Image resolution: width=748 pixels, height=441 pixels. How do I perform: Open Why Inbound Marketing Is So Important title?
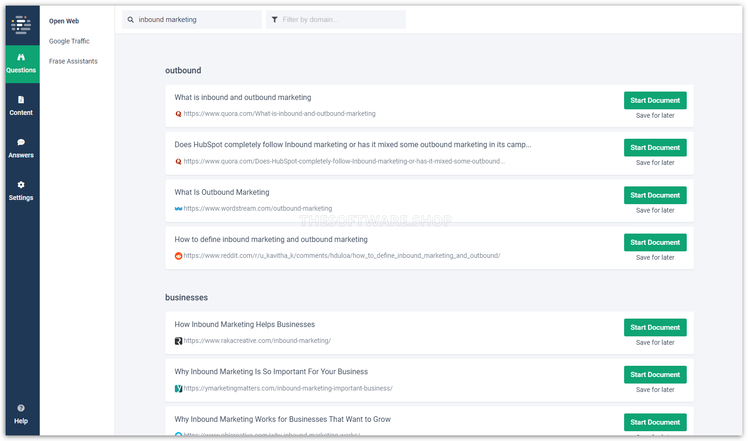tap(271, 372)
